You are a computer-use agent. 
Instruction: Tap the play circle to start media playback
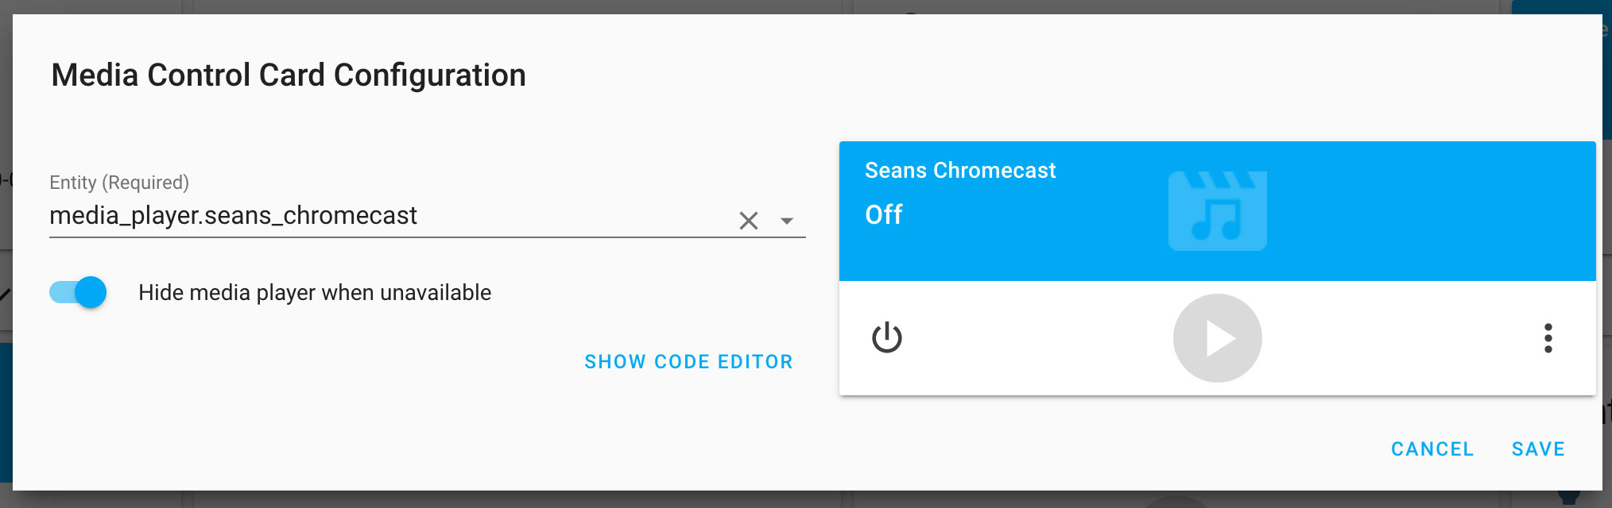[1218, 337]
